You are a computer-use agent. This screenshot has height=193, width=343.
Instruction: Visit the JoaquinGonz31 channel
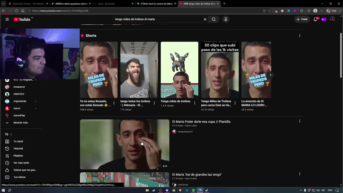[185, 132]
